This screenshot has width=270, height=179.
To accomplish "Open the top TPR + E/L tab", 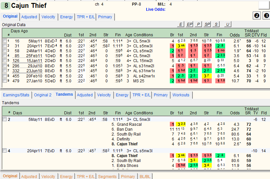I will click(85, 17).
